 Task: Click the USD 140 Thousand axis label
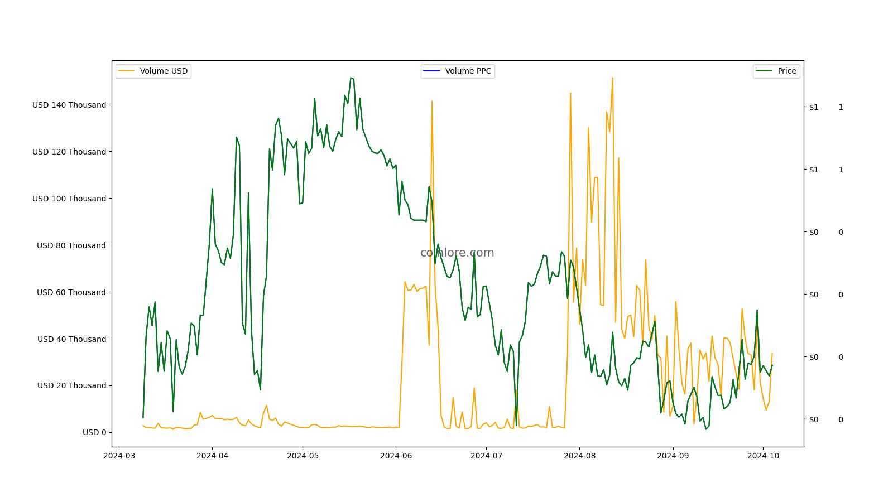tap(69, 105)
